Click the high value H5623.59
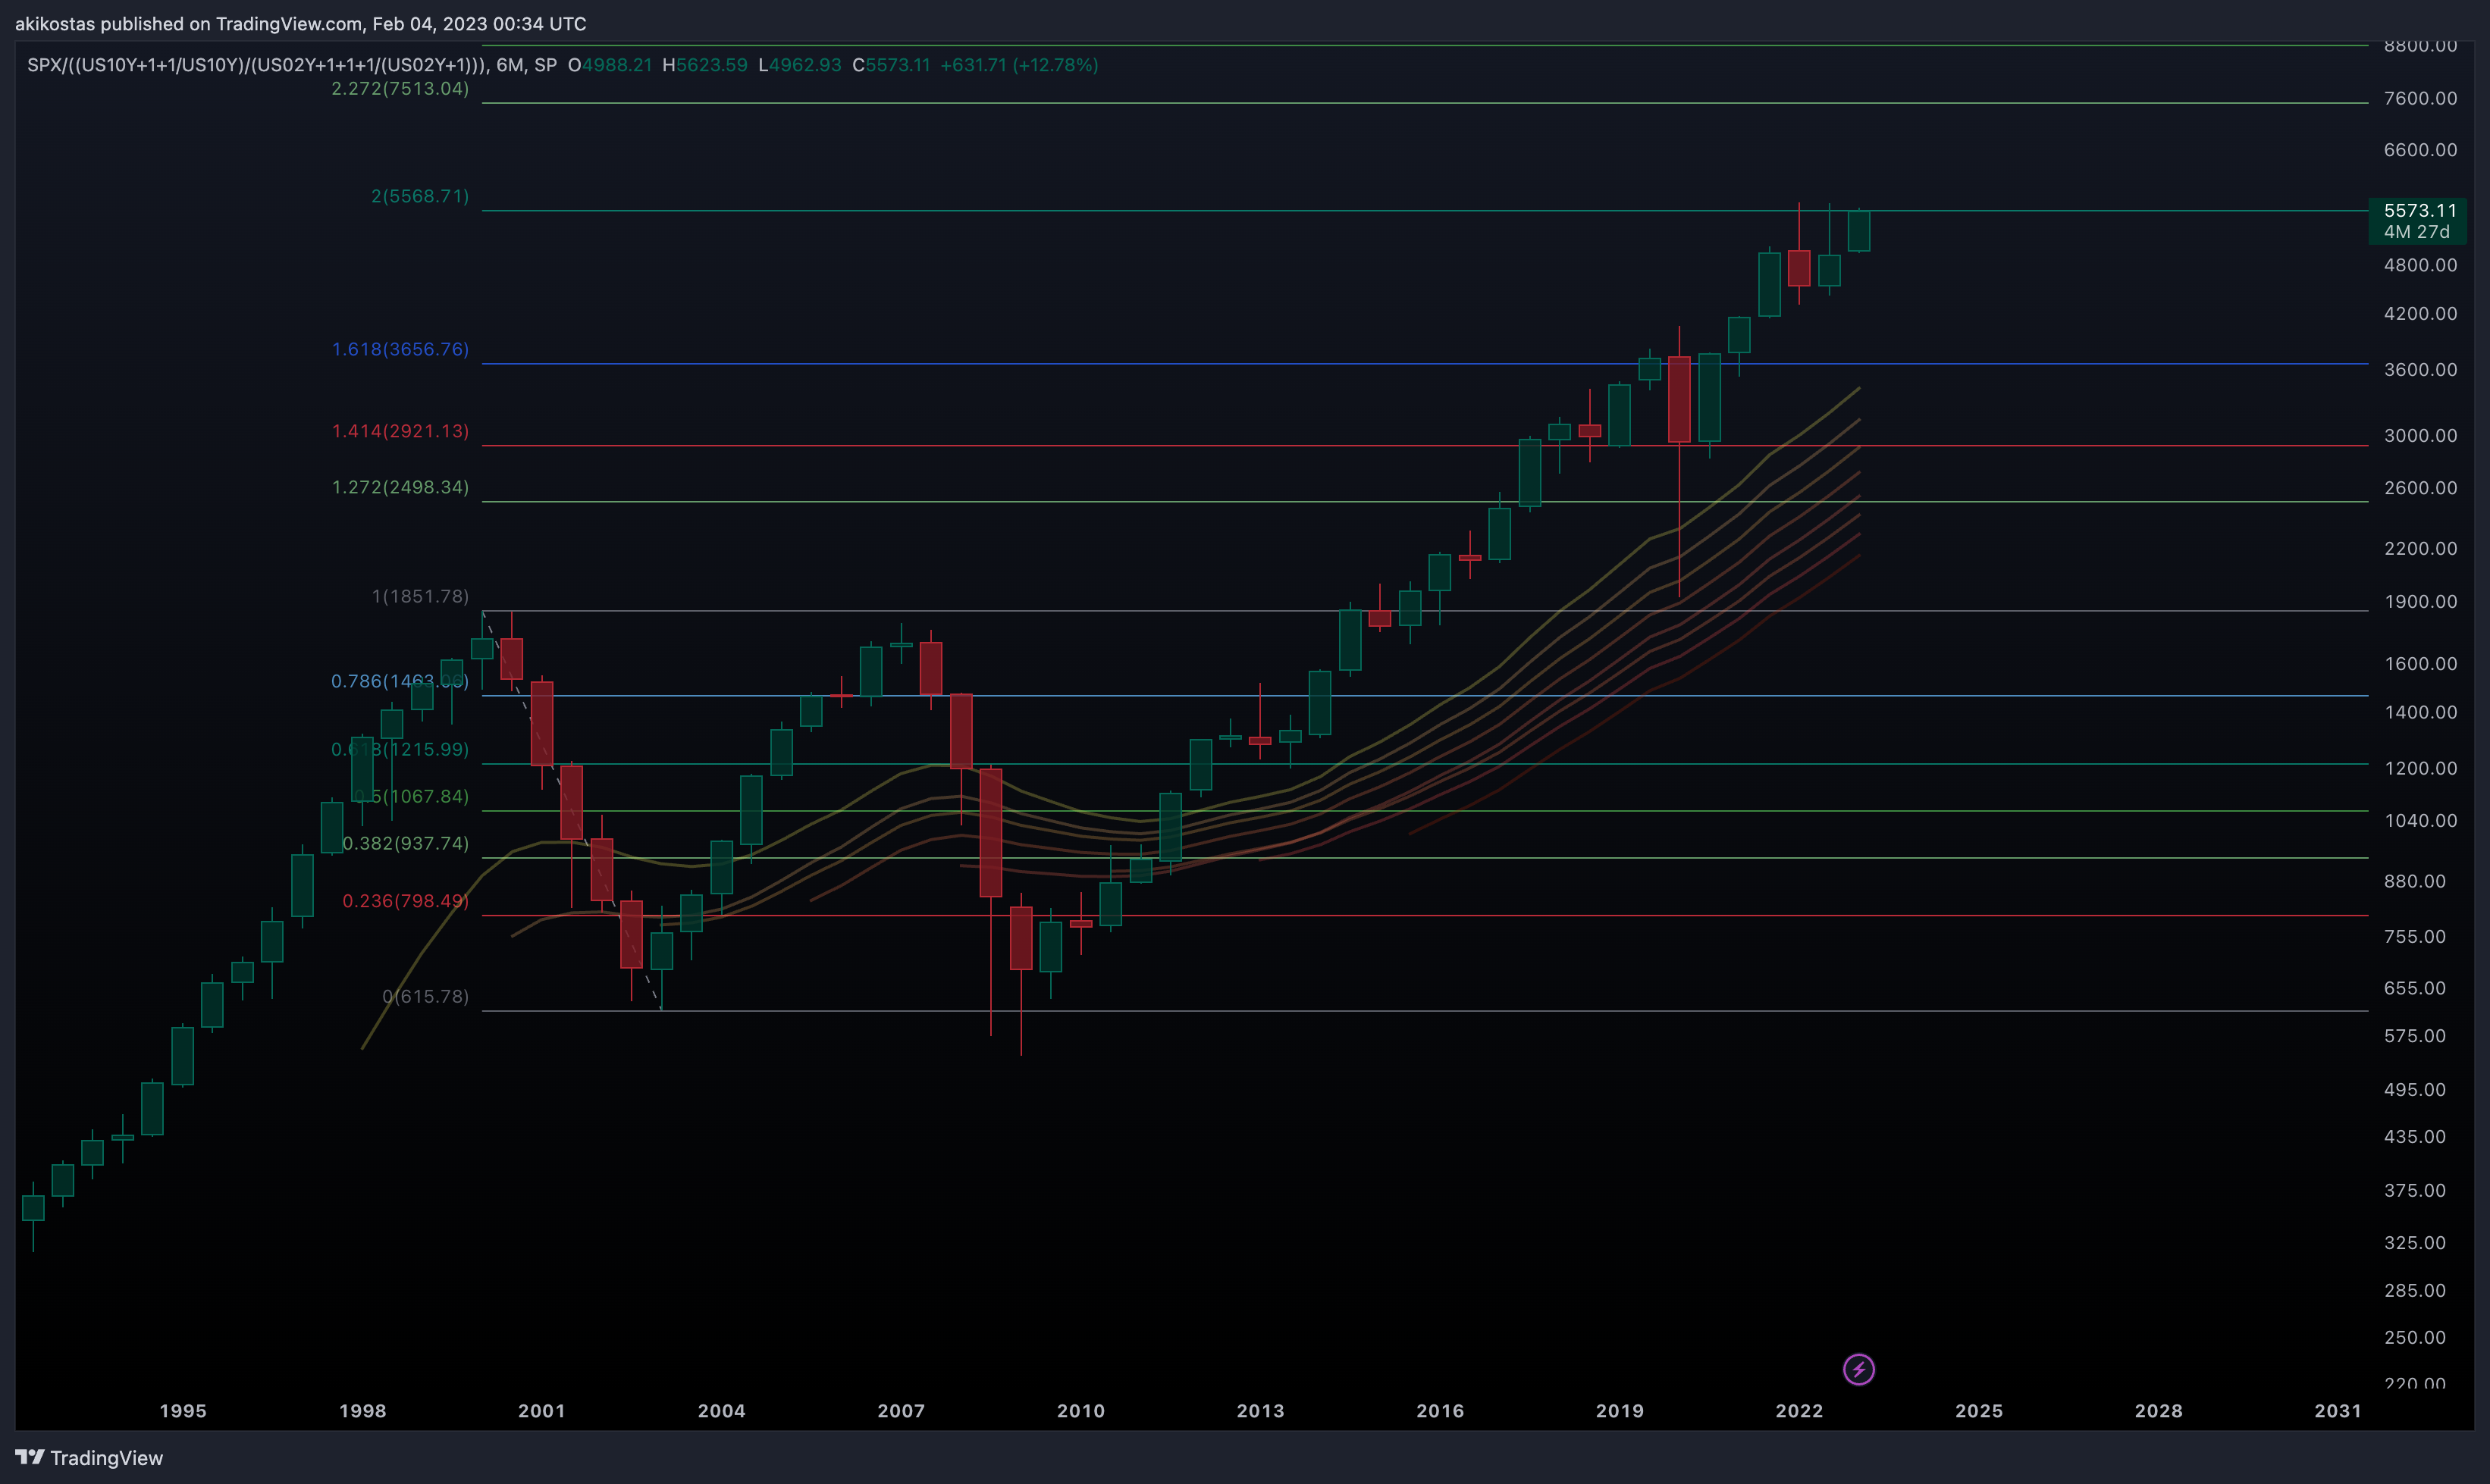 tap(704, 65)
